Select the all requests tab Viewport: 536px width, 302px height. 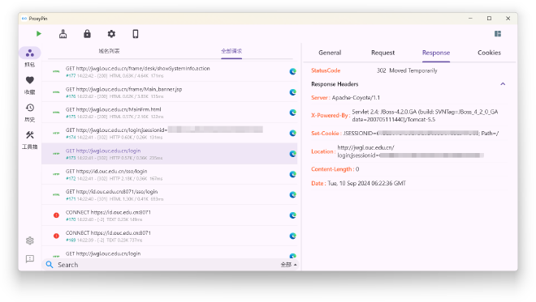[x=231, y=51]
